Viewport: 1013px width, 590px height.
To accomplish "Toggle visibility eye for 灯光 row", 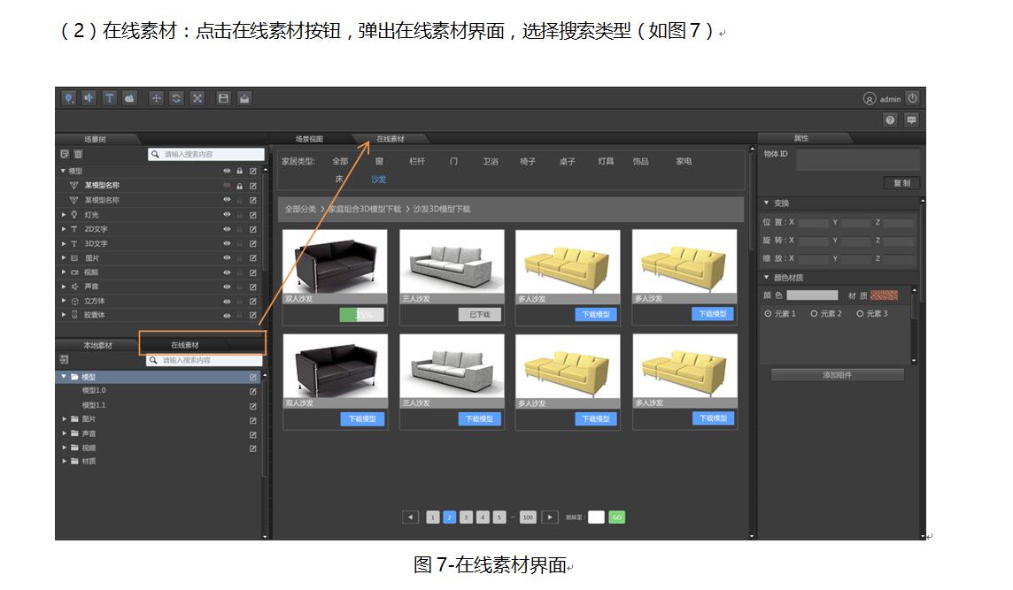I will pos(227,215).
